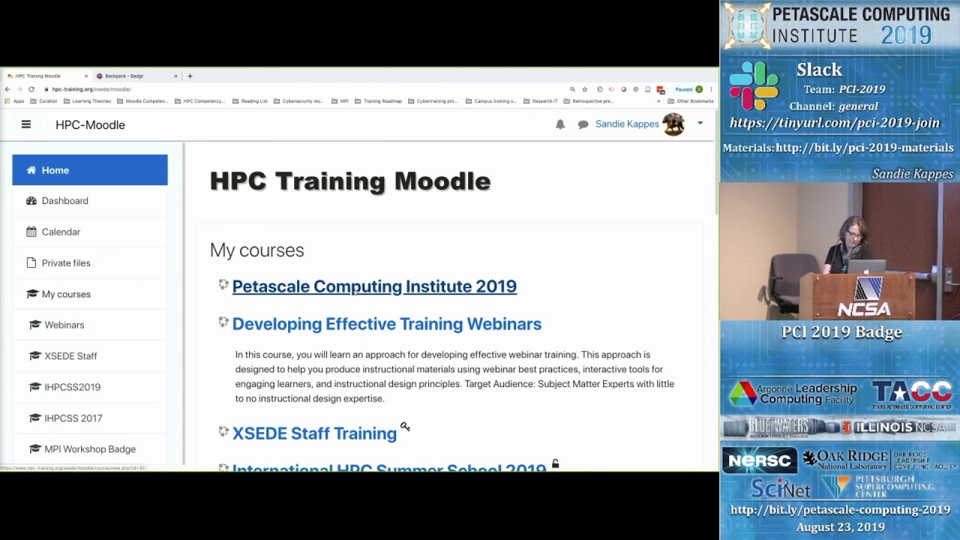Click Sandie Kappes profile avatar picture
The image size is (960, 540).
tap(673, 124)
